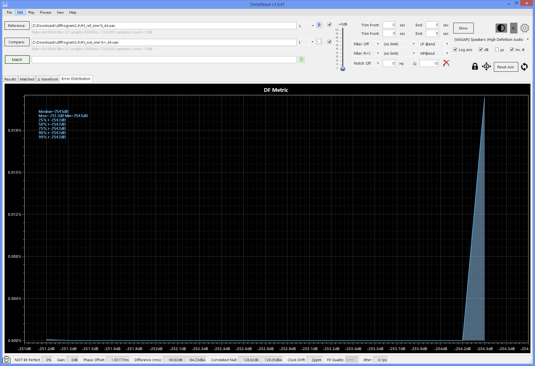The width and height of the screenshot is (535, 366).
Task: Open compare channel L dropdown
Action: pos(306,42)
